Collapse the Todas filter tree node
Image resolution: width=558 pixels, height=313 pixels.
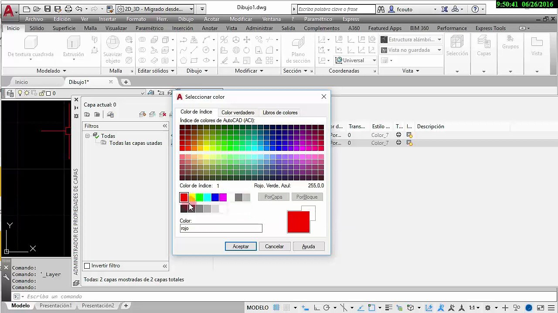88,136
